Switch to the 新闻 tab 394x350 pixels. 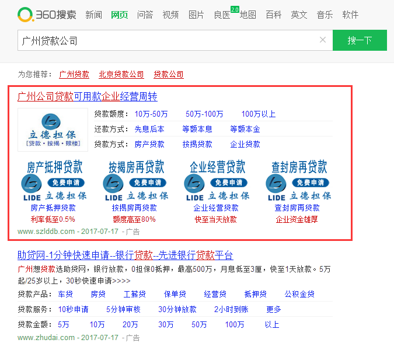(93, 15)
